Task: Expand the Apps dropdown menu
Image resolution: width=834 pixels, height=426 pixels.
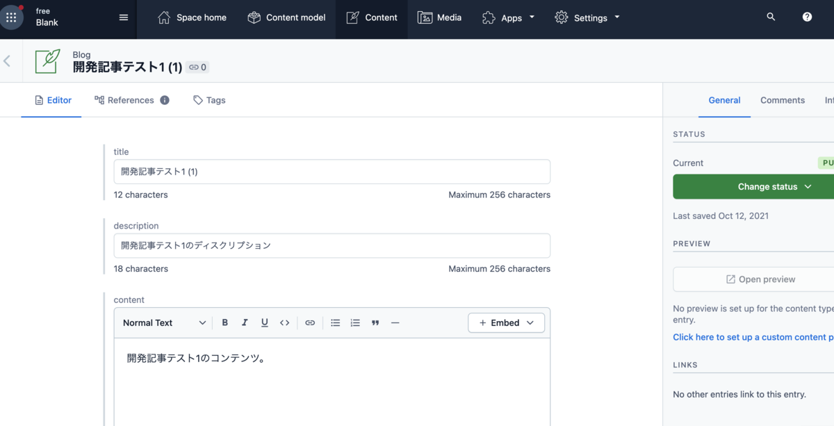Action: click(x=509, y=17)
